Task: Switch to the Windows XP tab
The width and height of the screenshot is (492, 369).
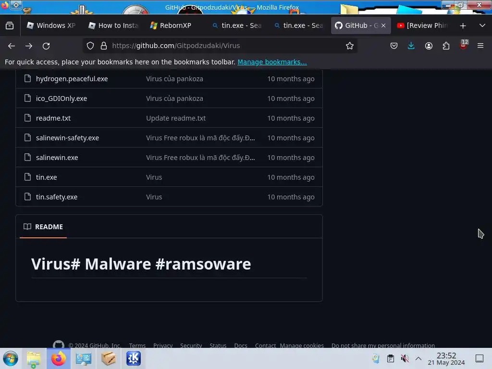Action: [x=51, y=25]
